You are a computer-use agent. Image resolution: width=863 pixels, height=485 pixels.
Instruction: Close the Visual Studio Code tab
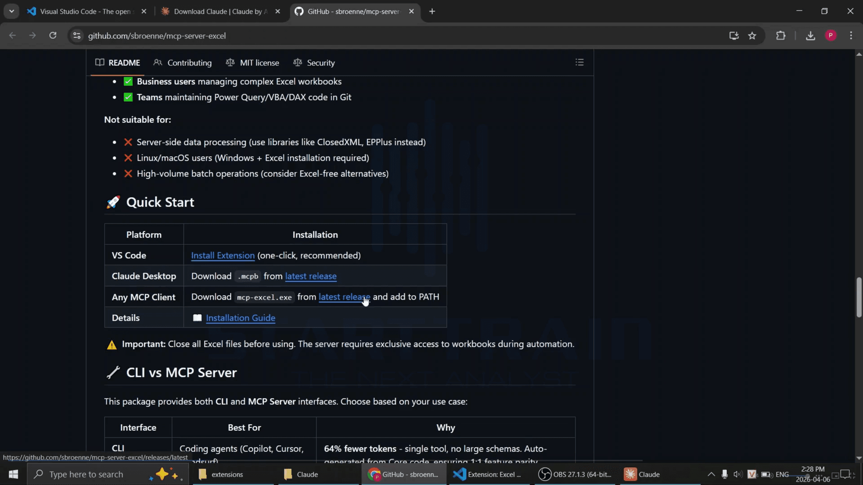tap(144, 11)
